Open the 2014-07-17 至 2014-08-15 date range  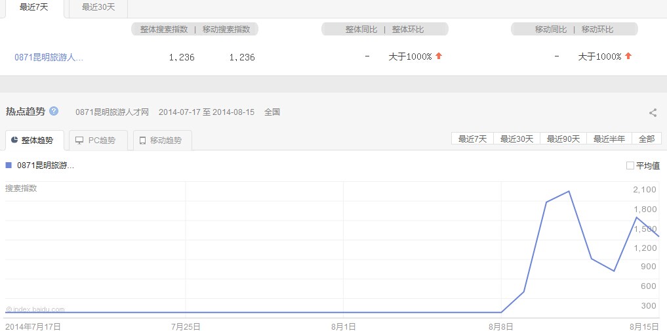point(206,112)
